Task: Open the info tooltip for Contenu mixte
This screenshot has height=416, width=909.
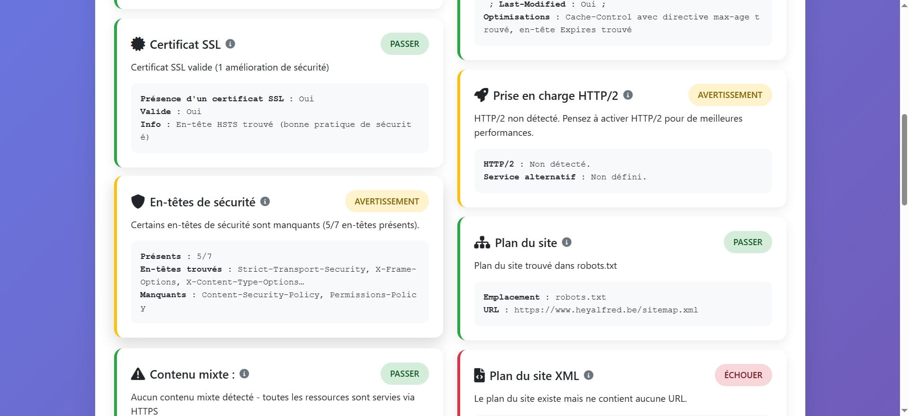Action: click(245, 374)
